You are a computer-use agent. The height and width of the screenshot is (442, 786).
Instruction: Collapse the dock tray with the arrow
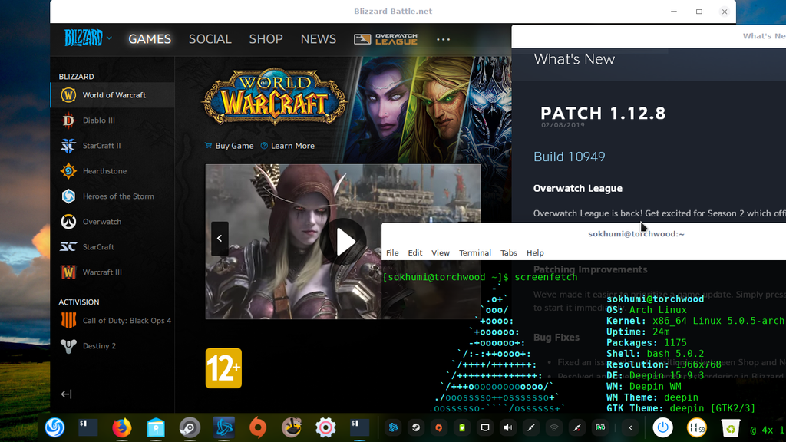point(630,427)
